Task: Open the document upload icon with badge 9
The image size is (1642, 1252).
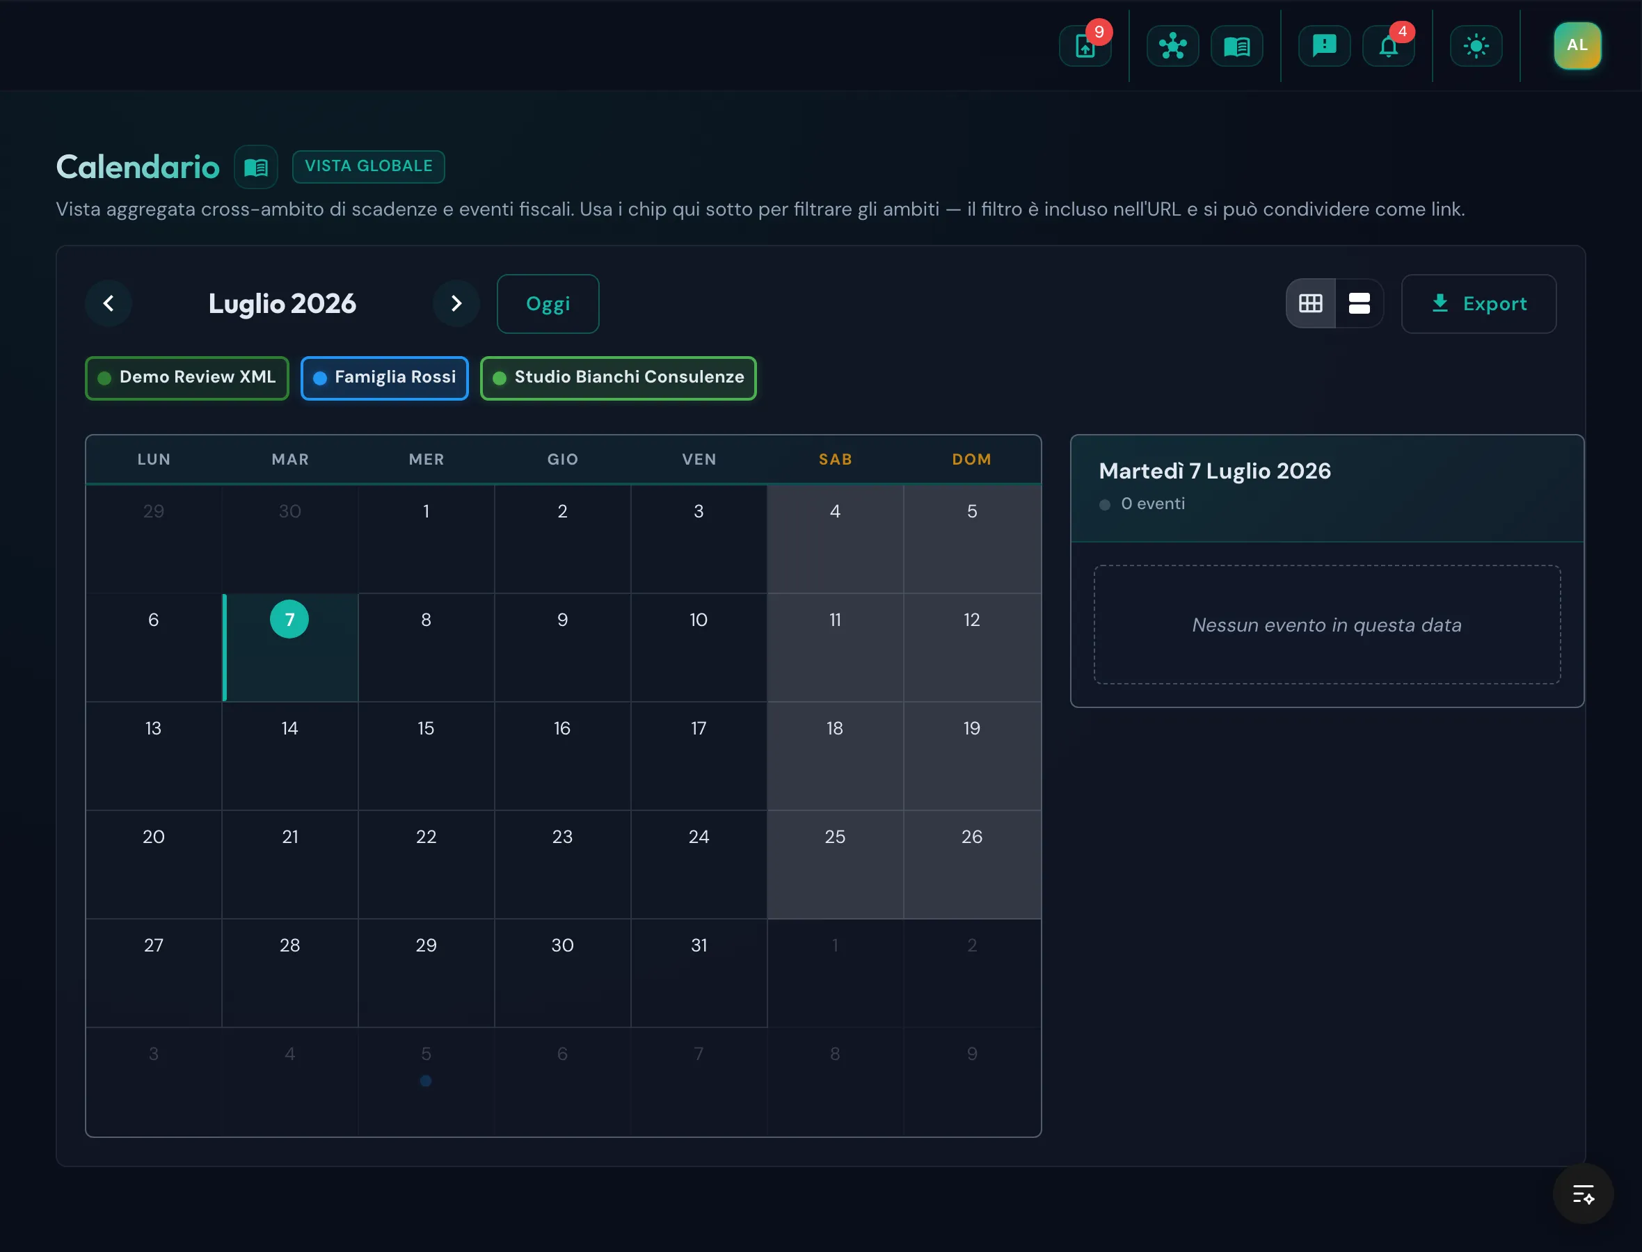Action: [1085, 46]
